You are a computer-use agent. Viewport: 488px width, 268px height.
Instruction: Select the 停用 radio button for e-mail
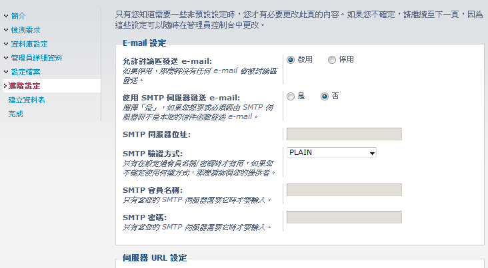(332, 60)
